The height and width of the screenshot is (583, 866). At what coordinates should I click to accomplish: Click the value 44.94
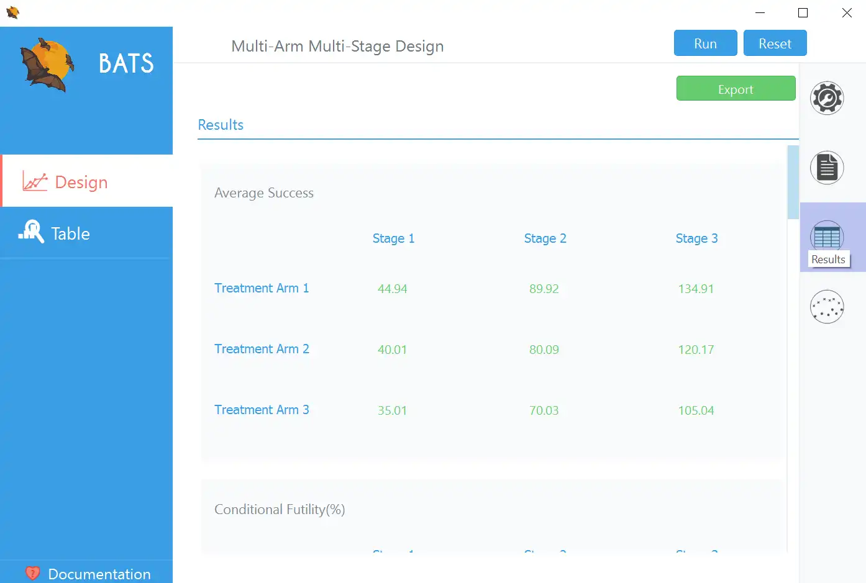point(393,289)
